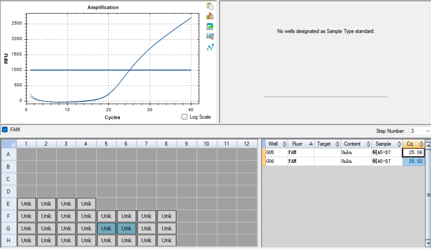Click the row selector for the G05 table row

[x=264, y=153]
